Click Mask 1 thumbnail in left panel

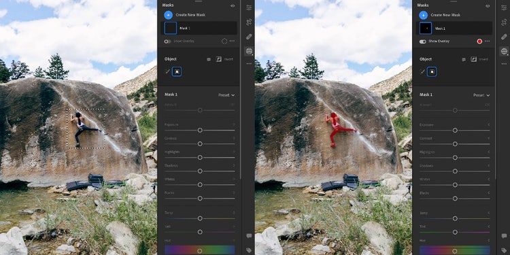[171, 29]
